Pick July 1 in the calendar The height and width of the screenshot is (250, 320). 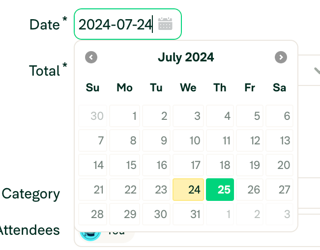[125, 116]
